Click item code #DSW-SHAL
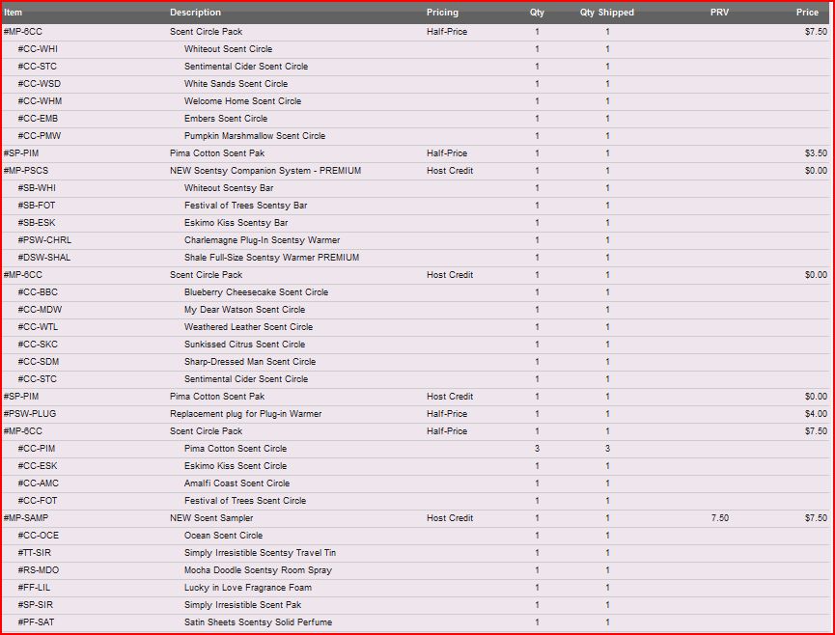This screenshot has height=635, width=835. (x=44, y=258)
